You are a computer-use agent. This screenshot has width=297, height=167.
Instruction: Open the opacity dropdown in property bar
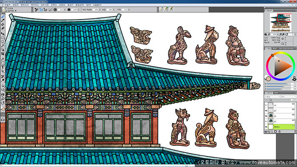point(78,9)
